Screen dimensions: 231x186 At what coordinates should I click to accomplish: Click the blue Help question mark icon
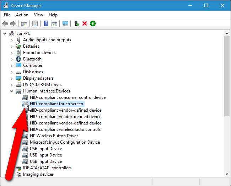point(46,24)
